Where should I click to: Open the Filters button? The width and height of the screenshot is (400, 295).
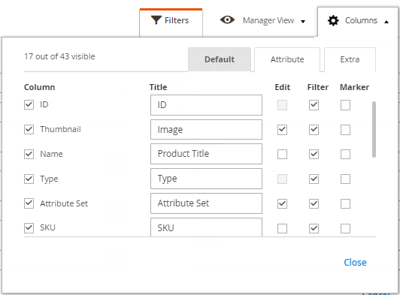point(171,23)
